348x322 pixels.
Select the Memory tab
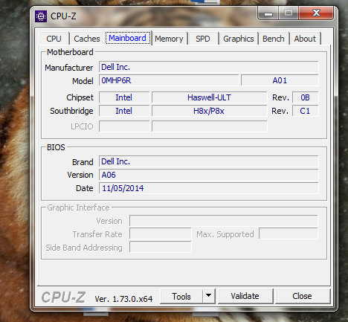pos(169,39)
